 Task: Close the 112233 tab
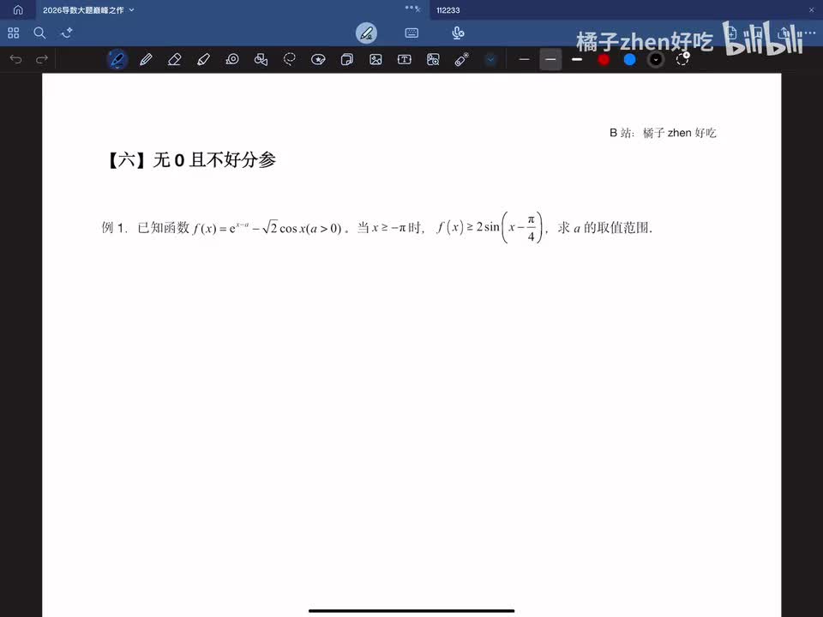[x=812, y=10]
